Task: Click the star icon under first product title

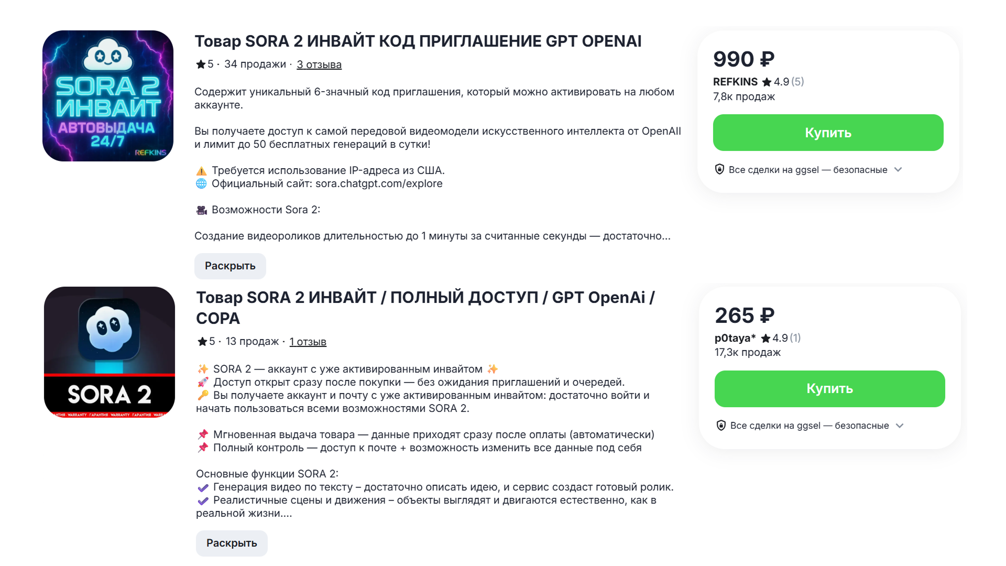Action: point(201,64)
